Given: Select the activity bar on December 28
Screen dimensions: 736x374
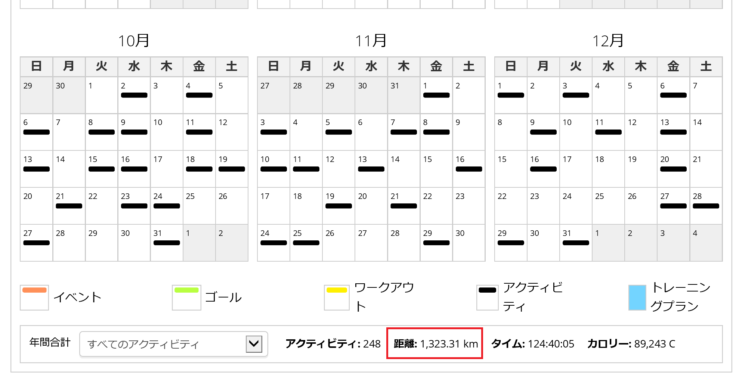Looking at the screenshot, I should pyautogui.click(x=706, y=206).
